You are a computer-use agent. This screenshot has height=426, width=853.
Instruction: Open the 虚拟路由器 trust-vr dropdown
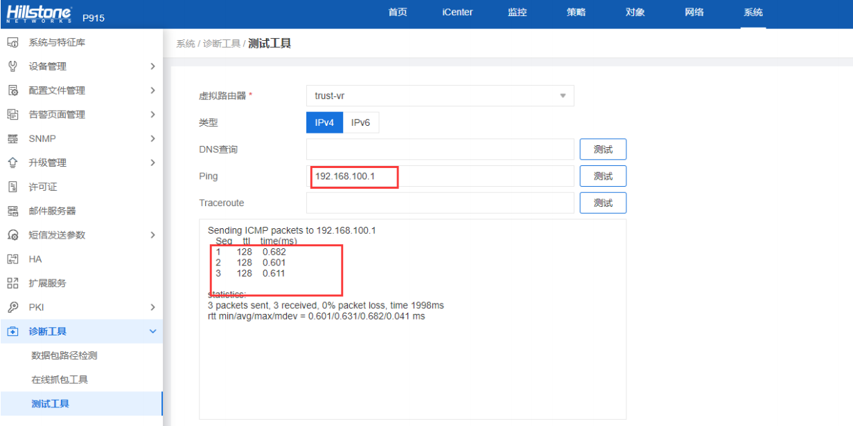coord(440,95)
